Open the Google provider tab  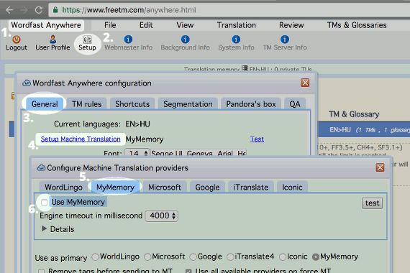207,187
